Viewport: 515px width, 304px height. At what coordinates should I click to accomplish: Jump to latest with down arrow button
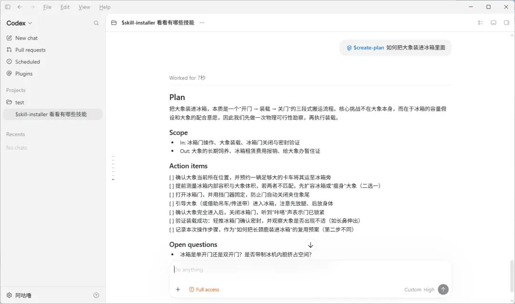[x=310, y=245]
